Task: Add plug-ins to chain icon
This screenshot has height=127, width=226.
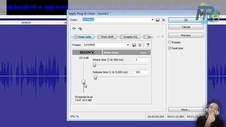Action: (x=74, y=29)
